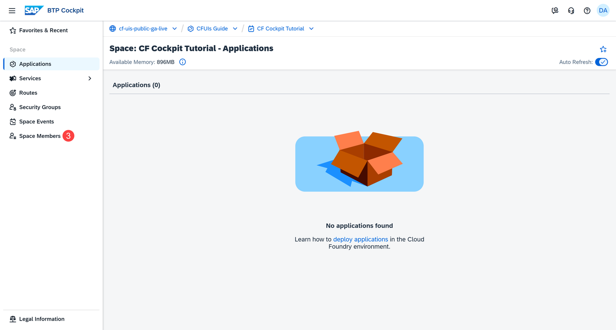
Task: Follow the deploy applications link
Action: coord(361,239)
